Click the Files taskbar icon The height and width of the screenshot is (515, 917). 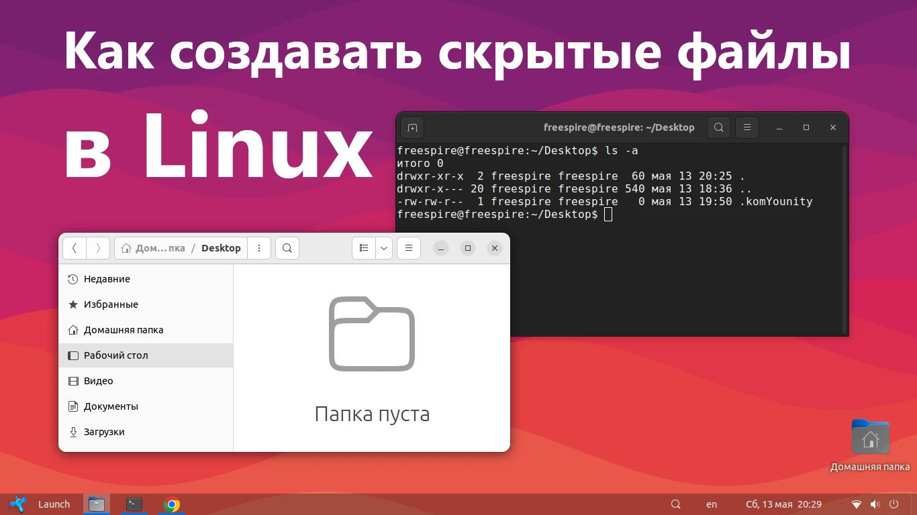tap(97, 504)
